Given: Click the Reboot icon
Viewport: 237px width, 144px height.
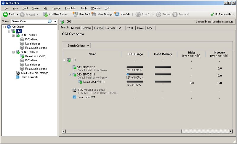Looking at the screenshot, I should pos(158,14).
